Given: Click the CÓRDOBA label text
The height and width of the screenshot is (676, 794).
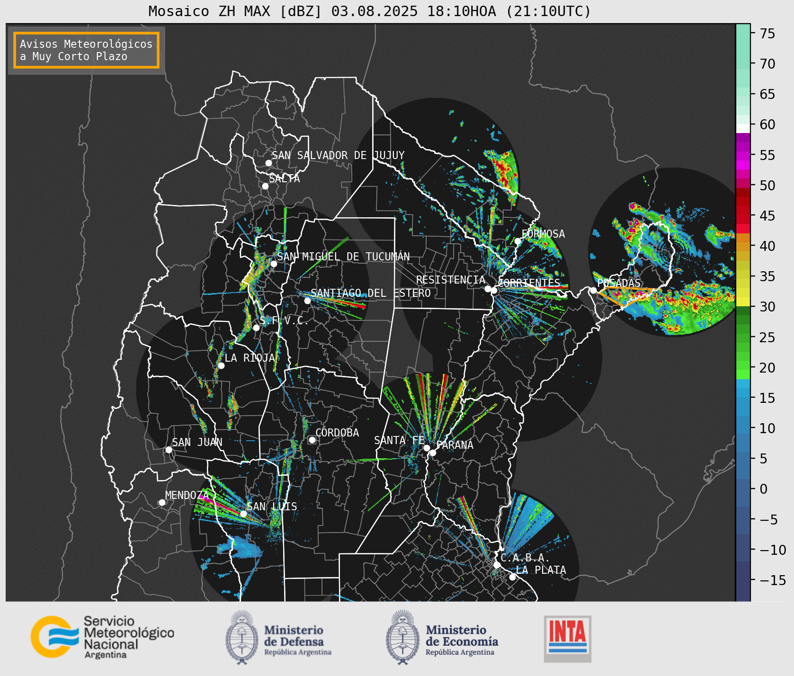Looking at the screenshot, I should tap(337, 432).
